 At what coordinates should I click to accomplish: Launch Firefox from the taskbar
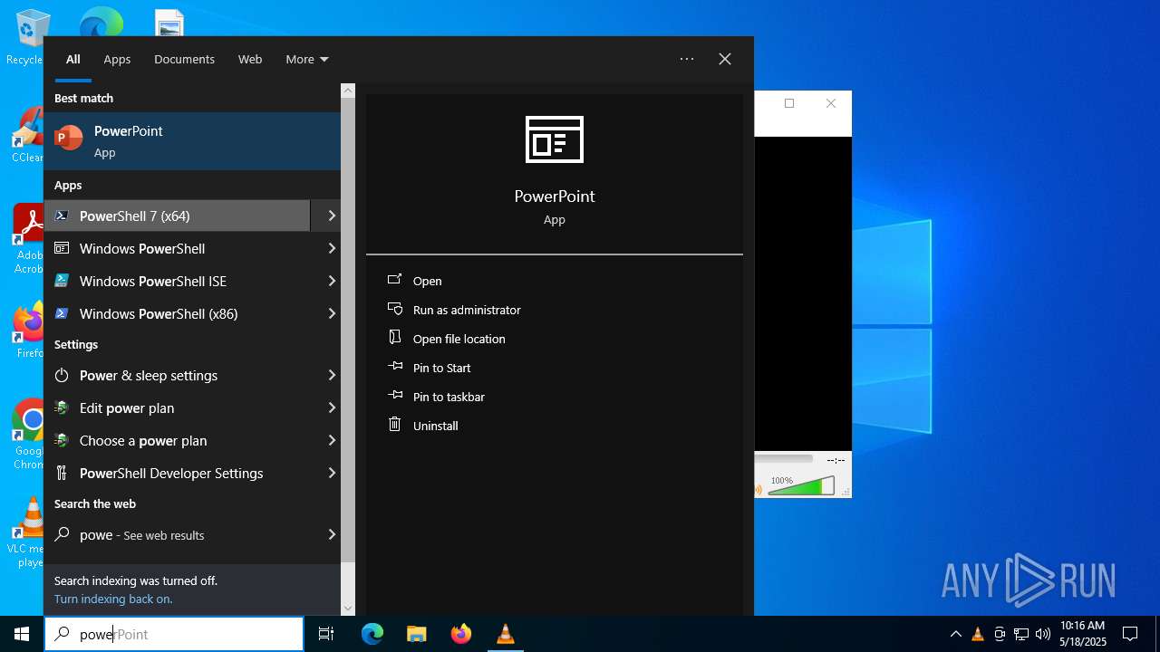(x=461, y=634)
